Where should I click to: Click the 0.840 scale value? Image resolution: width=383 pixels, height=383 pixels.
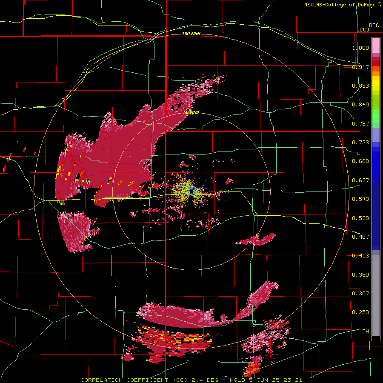[360, 105]
